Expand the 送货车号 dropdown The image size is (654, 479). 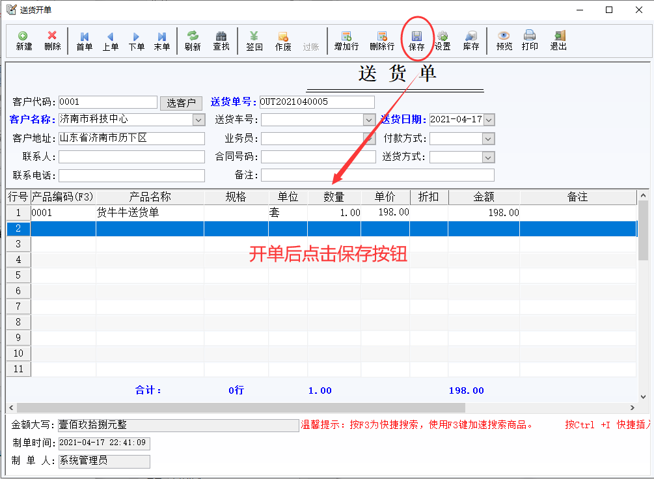point(369,120)
